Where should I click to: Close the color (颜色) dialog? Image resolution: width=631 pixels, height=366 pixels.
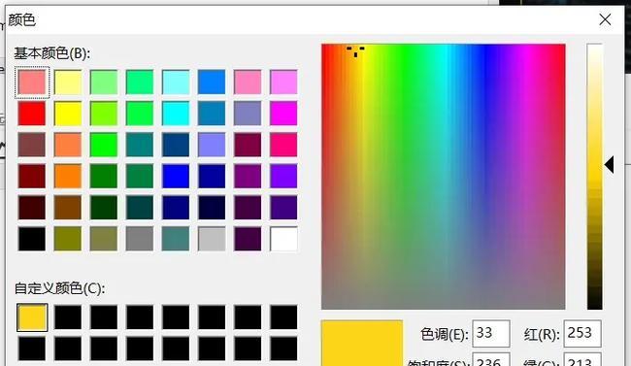pos(605,19)
